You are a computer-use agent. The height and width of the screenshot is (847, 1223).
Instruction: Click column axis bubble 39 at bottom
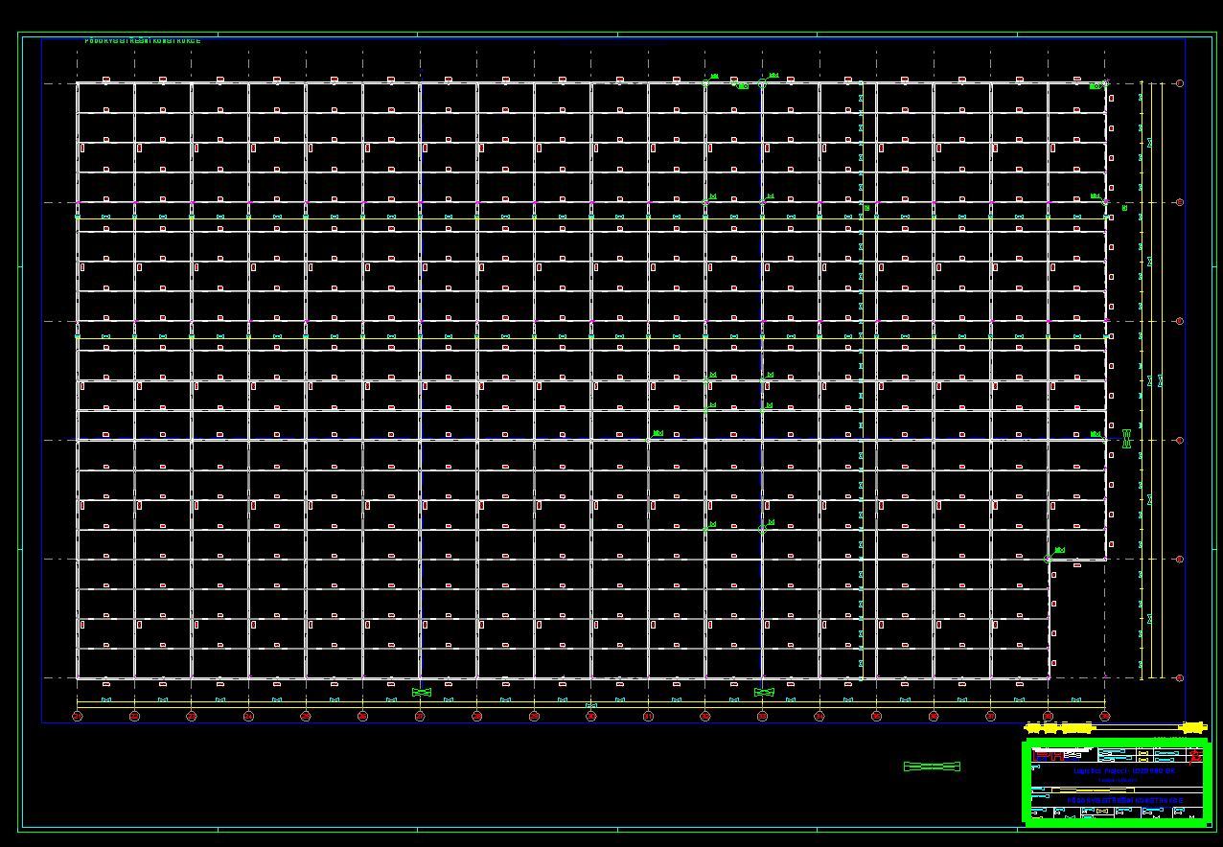point(1105,716)
